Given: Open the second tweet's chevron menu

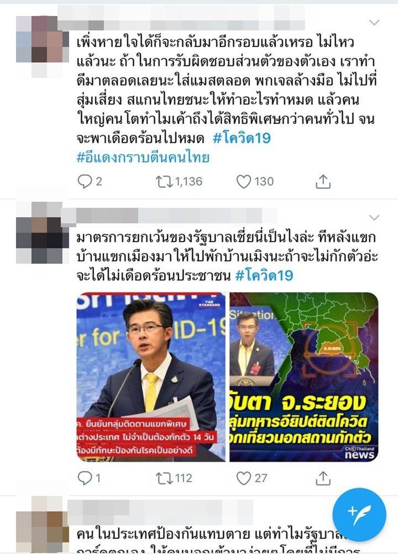Looking at the screenshot, I should click(374, 217).
